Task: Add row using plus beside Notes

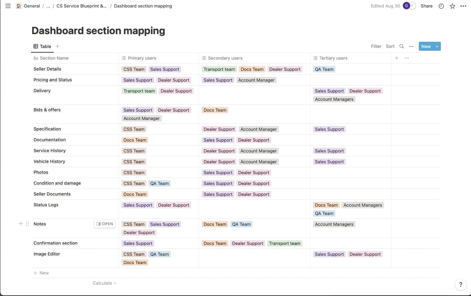Action: (21, 224)
